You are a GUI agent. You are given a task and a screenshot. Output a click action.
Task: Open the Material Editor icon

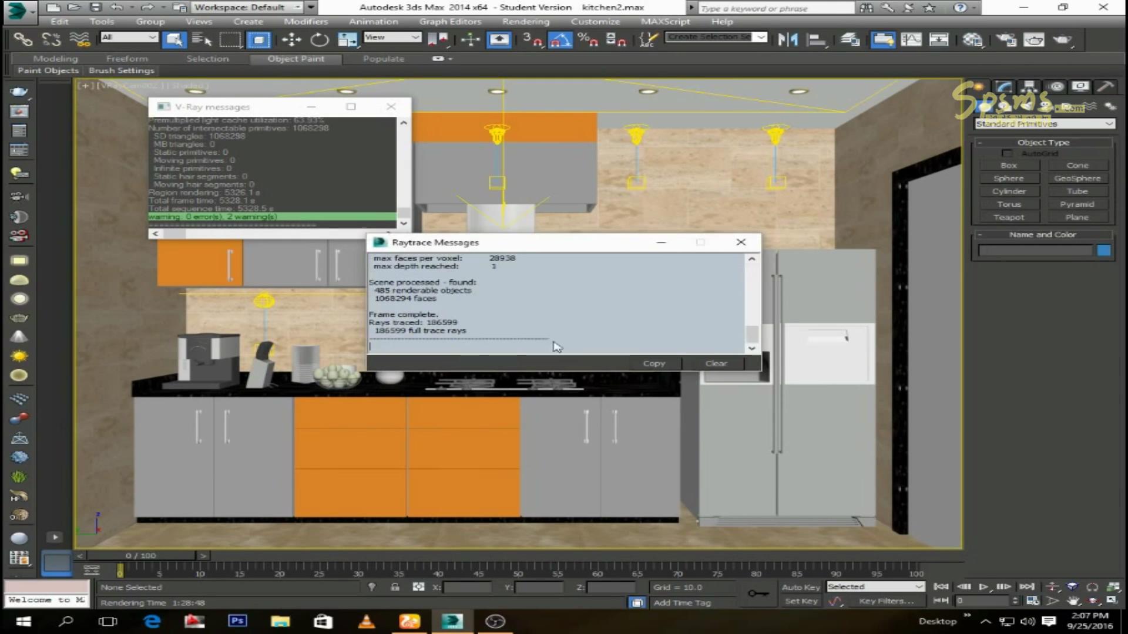click(x=972, y=39)
